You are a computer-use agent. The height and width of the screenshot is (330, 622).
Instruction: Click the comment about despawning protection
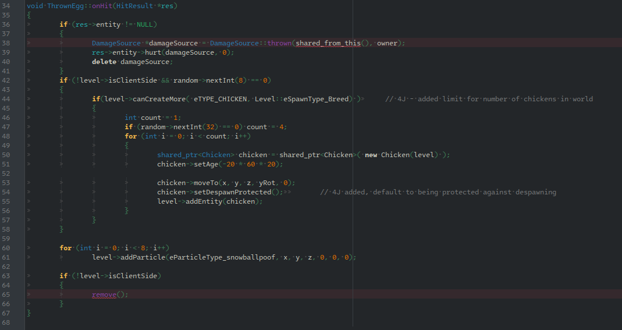click(438, 193)
